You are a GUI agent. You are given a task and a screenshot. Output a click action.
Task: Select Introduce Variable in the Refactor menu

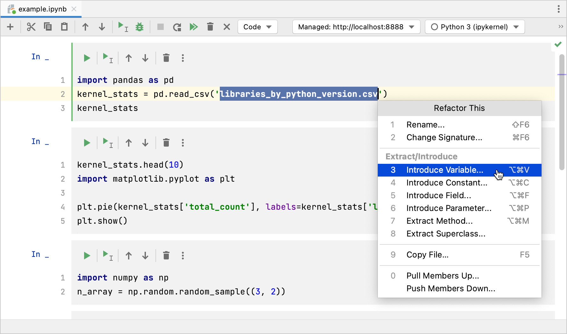point(444,170)
